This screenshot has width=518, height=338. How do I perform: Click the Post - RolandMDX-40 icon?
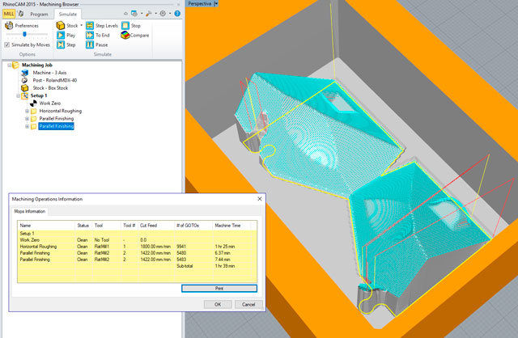point(25,80)
